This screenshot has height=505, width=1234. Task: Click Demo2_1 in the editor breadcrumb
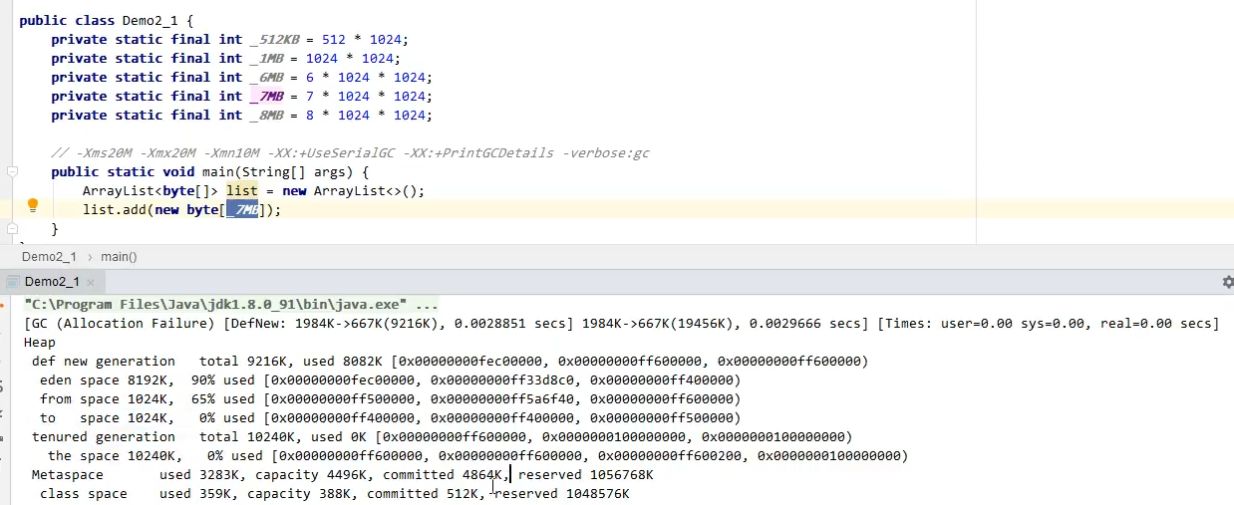[x=49, y=257]
